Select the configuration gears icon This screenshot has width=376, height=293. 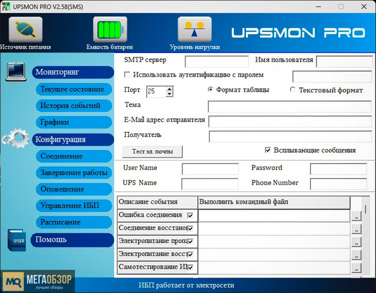[15, 138]
